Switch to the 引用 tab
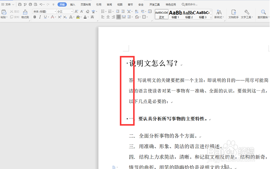Viewport: 270px width, 169px height. [99, 5]
